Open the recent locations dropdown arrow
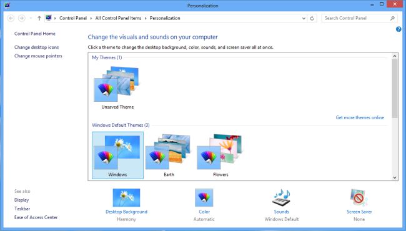406x231 pixels. tap(31, 18)
